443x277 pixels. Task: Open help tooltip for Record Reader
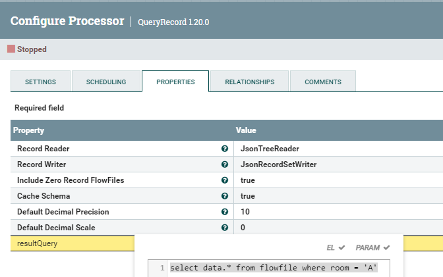pos(225,149)
